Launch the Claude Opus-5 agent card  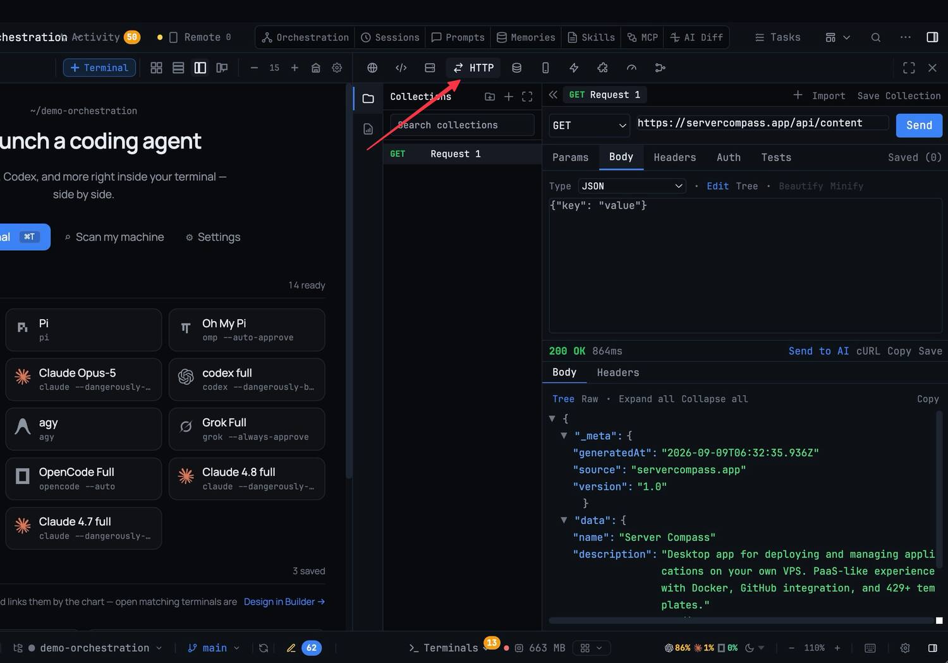point(83,379)
